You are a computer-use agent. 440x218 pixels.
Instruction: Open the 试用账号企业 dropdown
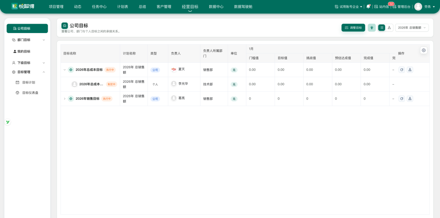coord(348,7)
